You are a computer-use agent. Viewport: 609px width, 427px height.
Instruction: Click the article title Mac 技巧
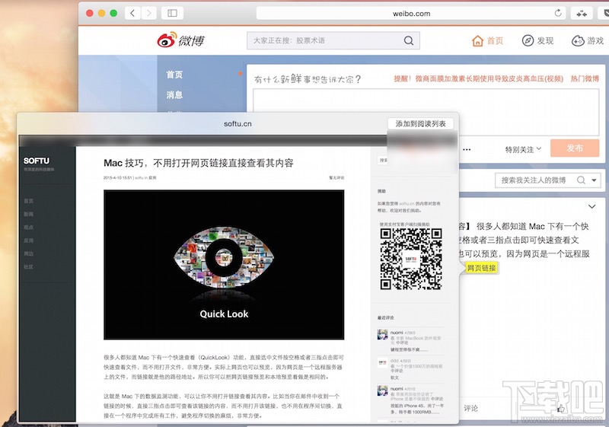click(x=199, y=163)
